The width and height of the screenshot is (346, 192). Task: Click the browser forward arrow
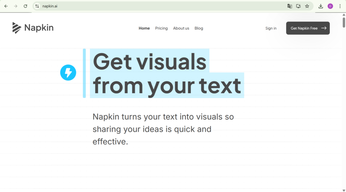click(16, 6)
